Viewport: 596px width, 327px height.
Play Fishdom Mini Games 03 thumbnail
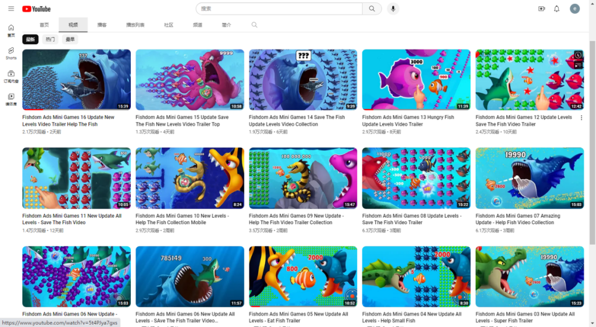tap(529, 276)
